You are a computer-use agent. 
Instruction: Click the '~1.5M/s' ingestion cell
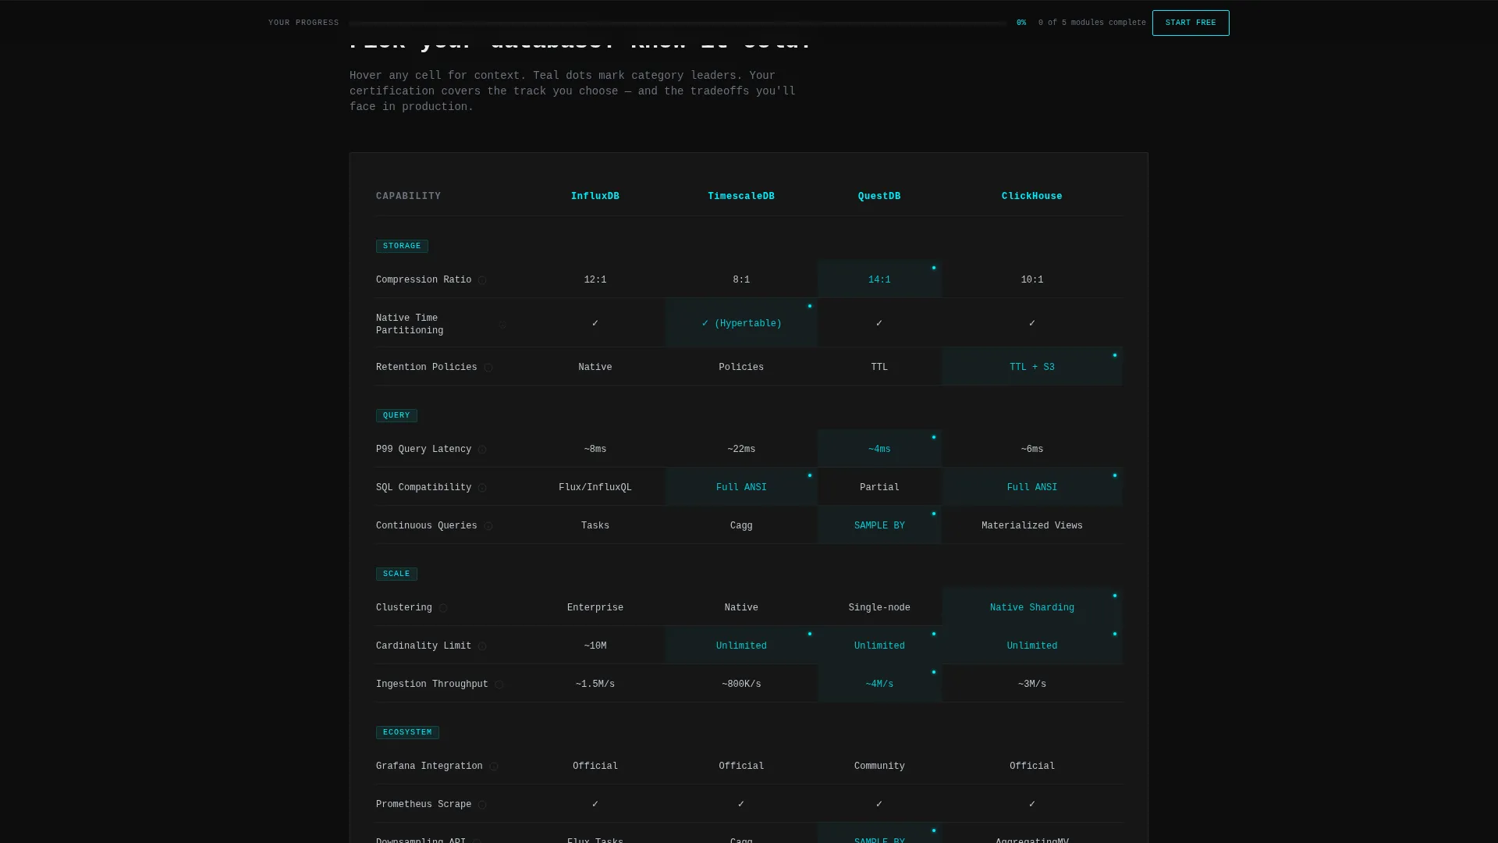[595, 684]
